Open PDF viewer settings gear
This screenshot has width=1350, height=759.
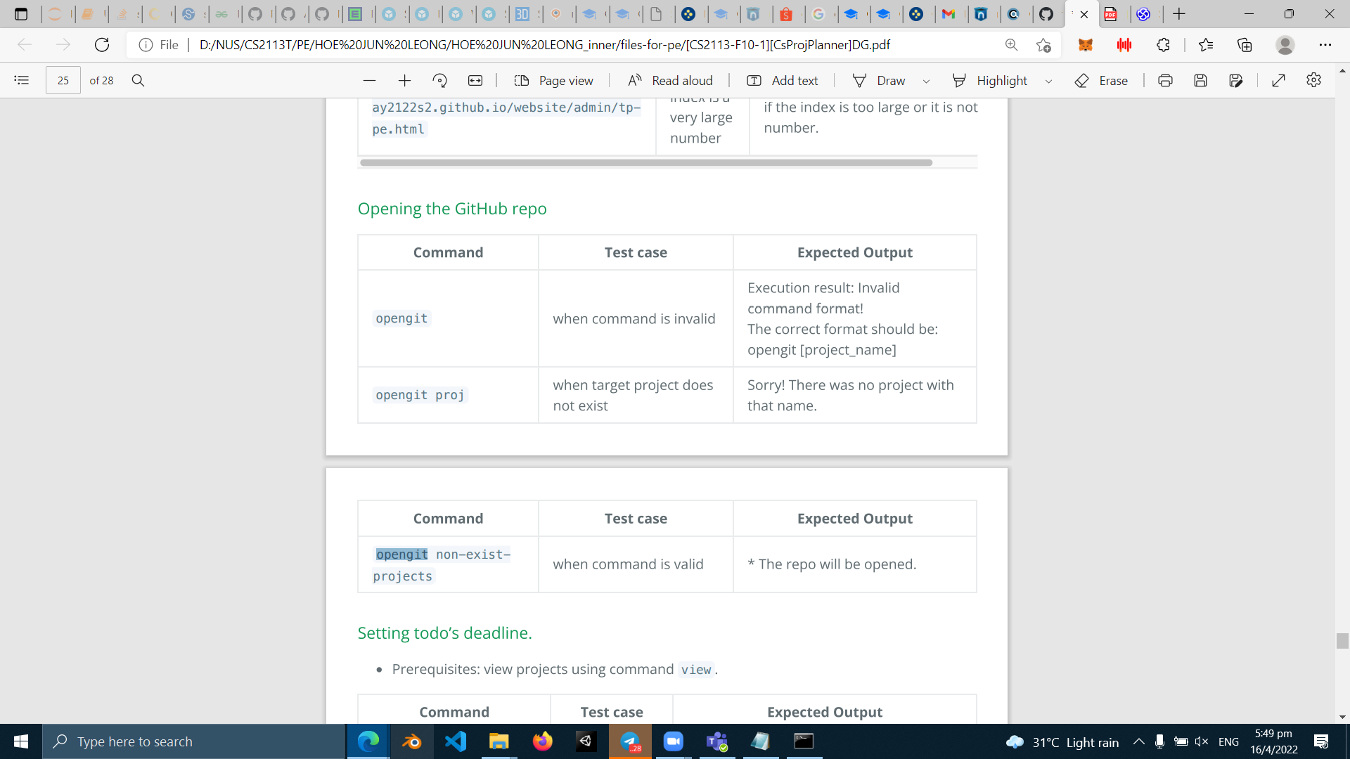click(x=1313, y=80)
